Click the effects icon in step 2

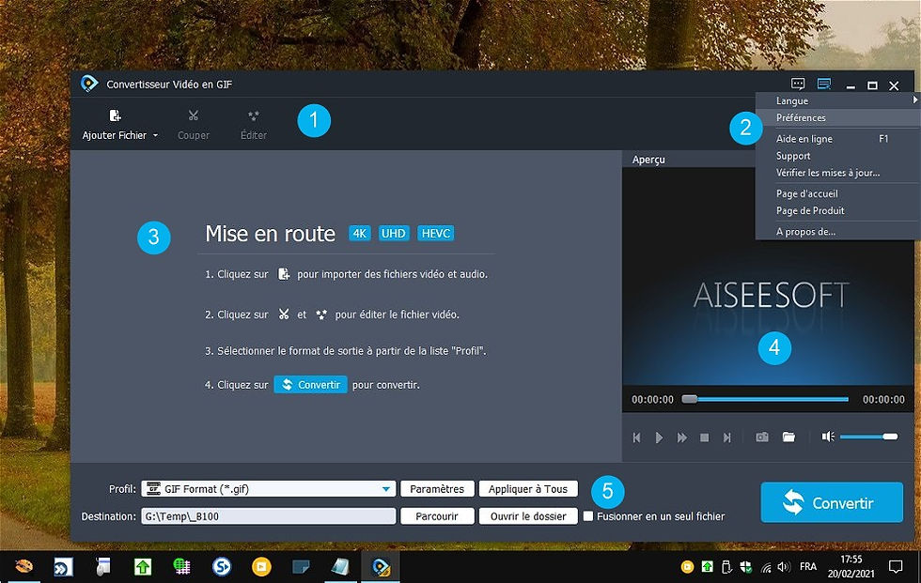point(320,315)
